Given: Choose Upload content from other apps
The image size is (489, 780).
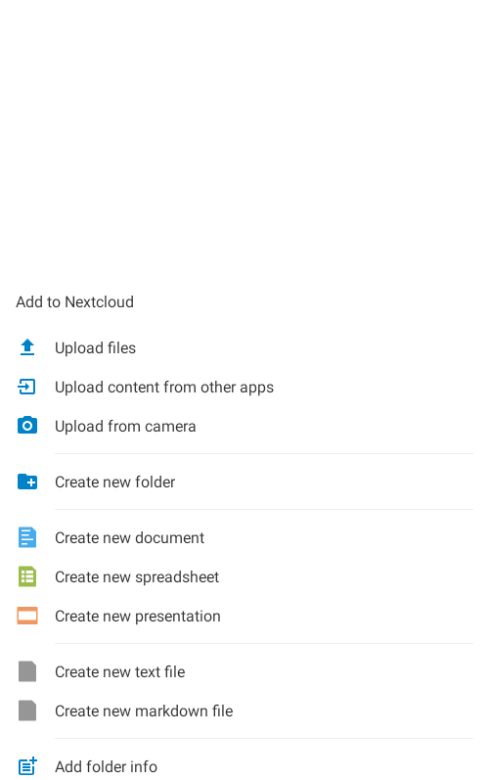Looking at the screenshot, I should point(244,387).
